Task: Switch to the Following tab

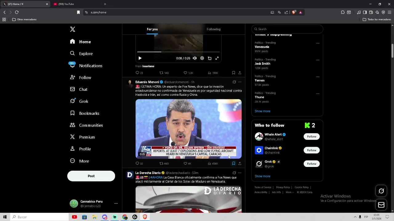Action: point(214,29)
